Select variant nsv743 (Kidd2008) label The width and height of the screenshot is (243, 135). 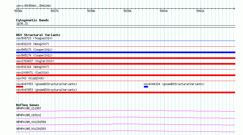click(x=30, y=78)
